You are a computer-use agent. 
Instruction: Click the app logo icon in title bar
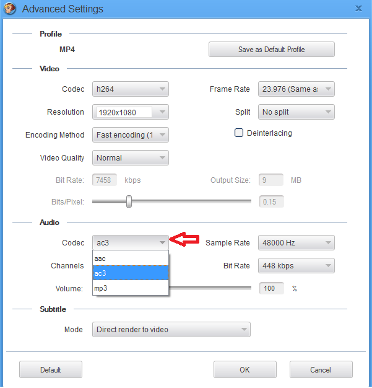coord(10,9)
